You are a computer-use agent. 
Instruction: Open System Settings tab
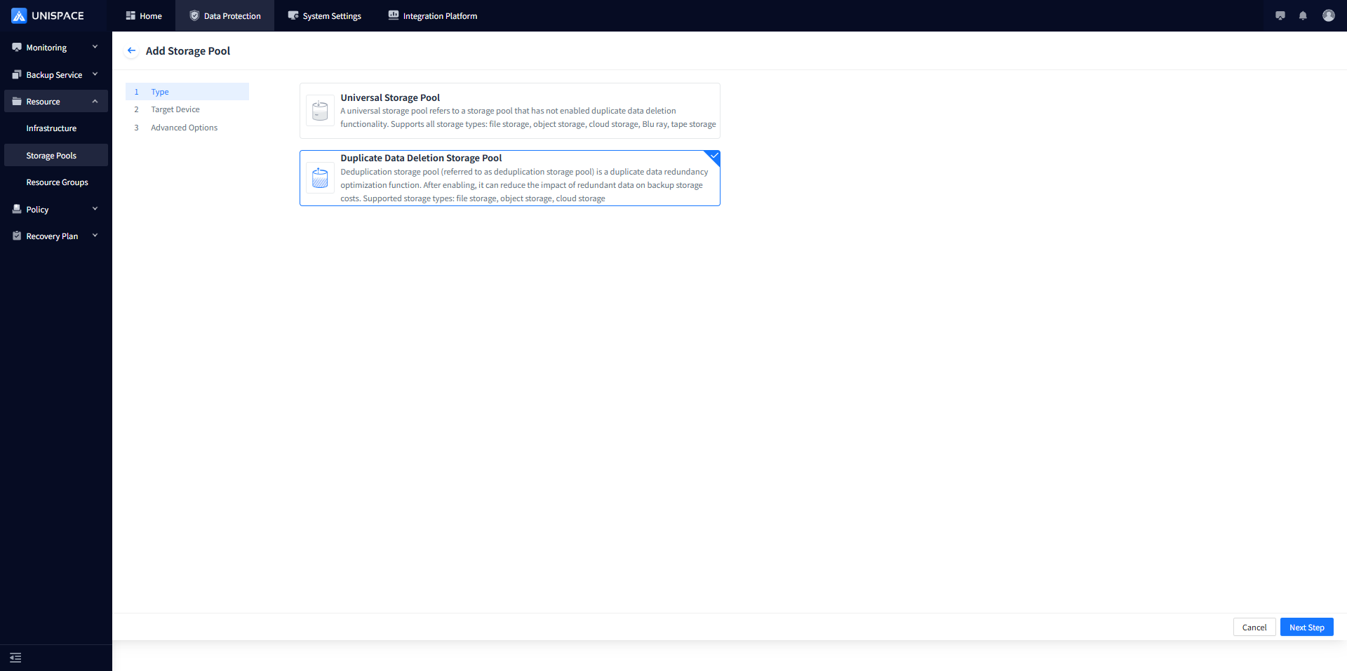click(x=325, y=15)
